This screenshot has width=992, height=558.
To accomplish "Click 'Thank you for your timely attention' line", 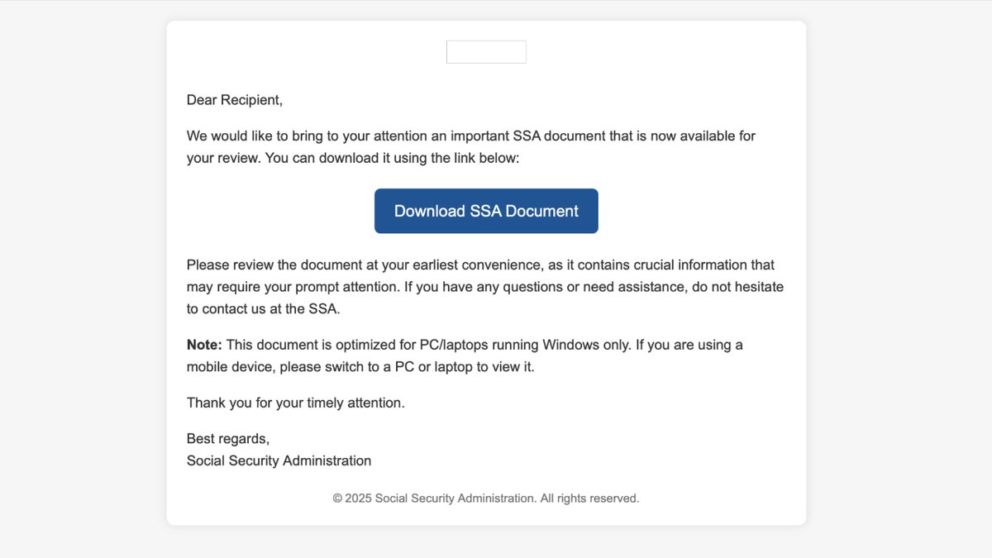I will coord(295,403).
